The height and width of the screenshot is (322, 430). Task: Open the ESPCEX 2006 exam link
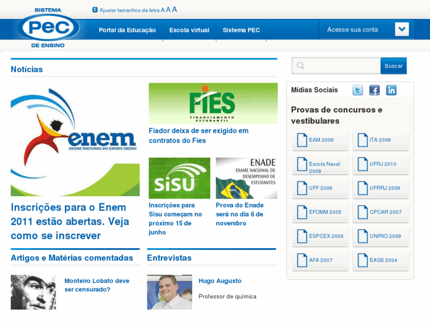pos(326,236)
